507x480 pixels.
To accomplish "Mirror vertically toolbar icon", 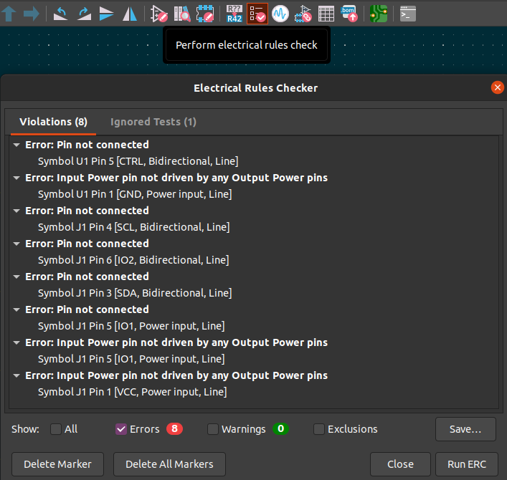I will tap(106, 14).
